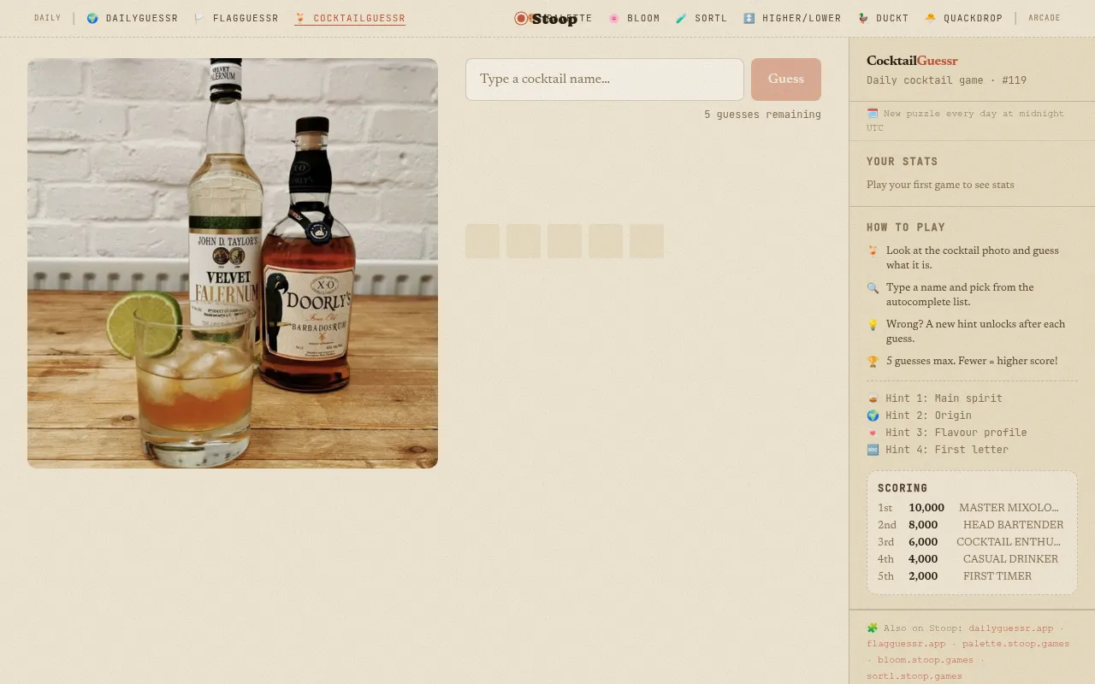Click the CocktailGuessr sidebar title
1095x684 pixels.
click(x=912, y=61)
